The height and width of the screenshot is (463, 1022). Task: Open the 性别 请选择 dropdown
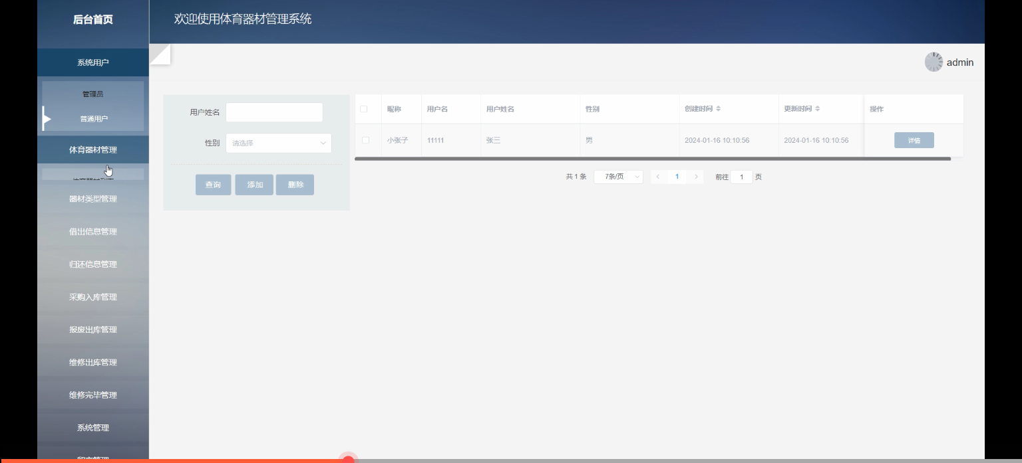(x=278, y=143)
